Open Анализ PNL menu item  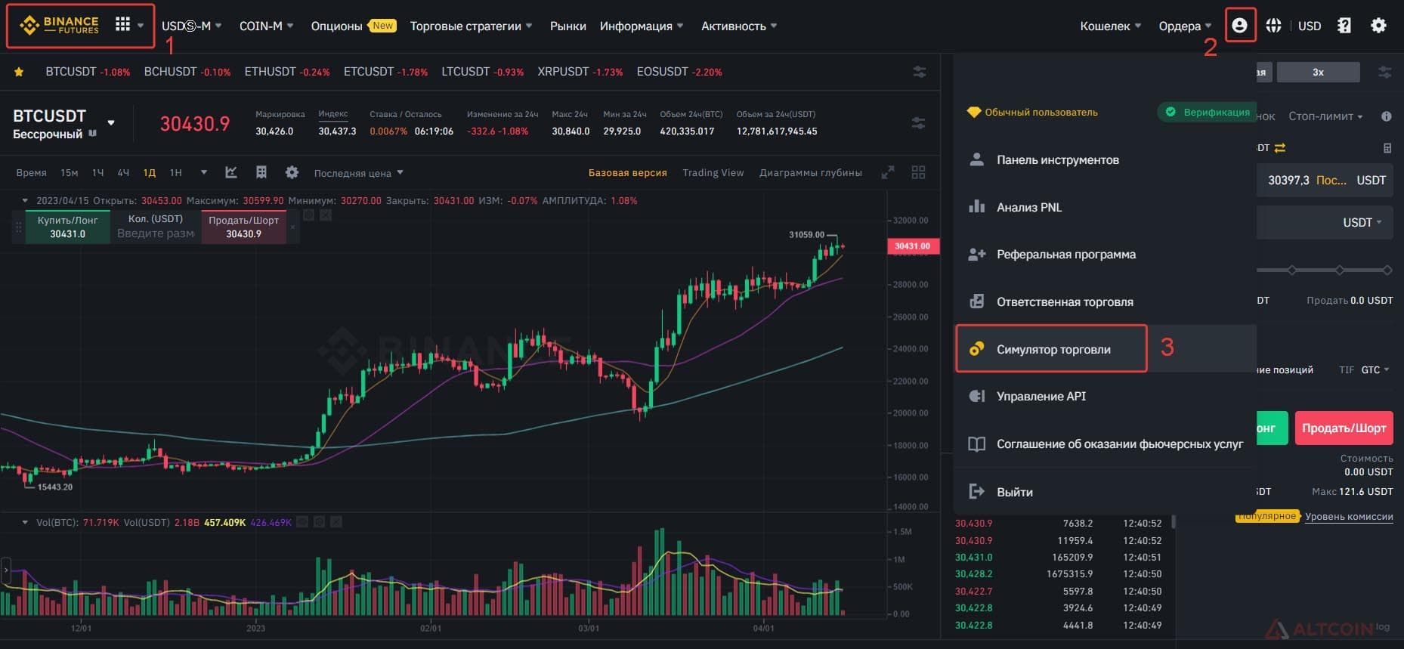coord(1028,207)
